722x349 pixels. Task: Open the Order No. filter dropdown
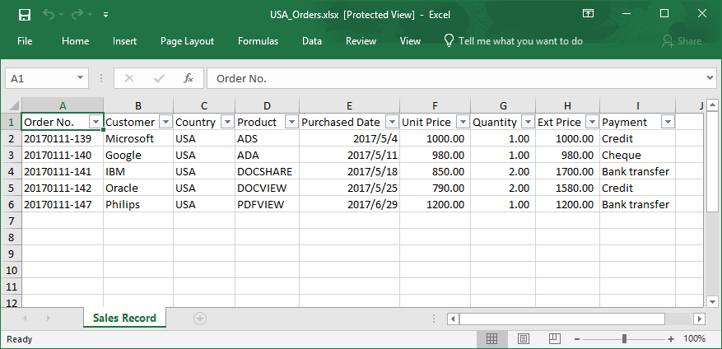click(x=95, y=122)
